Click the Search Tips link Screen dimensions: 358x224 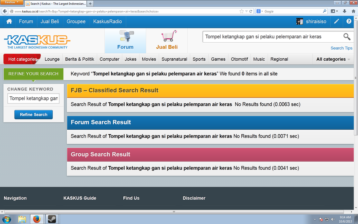click(x=341, y=48)
